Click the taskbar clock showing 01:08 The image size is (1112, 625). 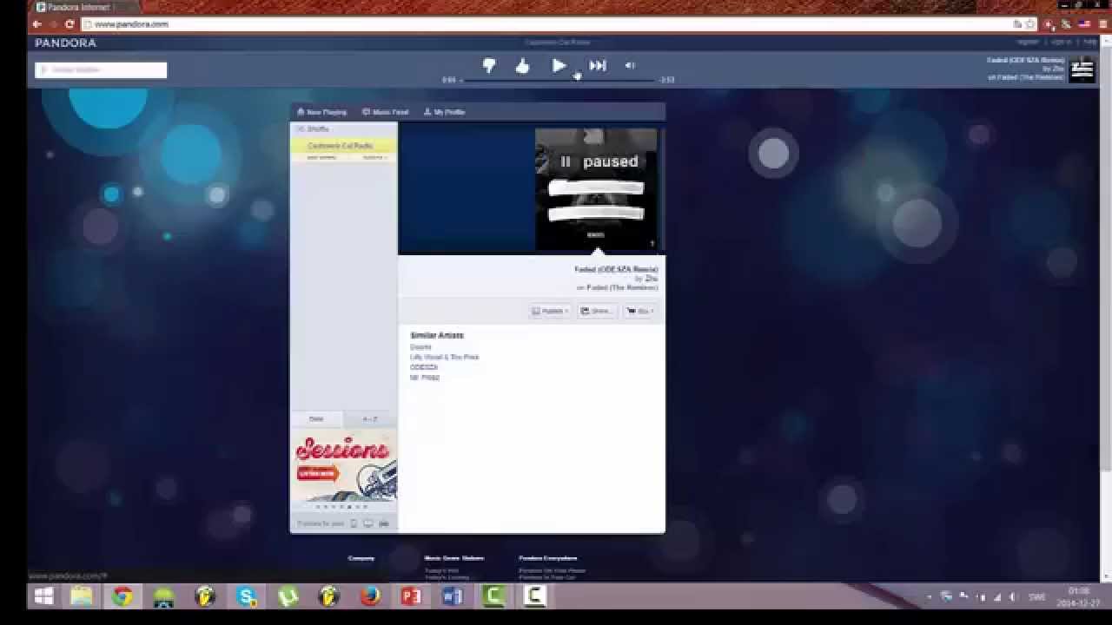point(1078,596)
